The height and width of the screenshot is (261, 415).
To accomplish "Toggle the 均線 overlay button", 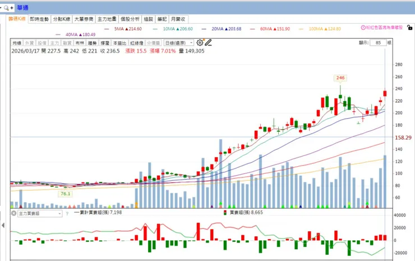I will coord(17,43).
